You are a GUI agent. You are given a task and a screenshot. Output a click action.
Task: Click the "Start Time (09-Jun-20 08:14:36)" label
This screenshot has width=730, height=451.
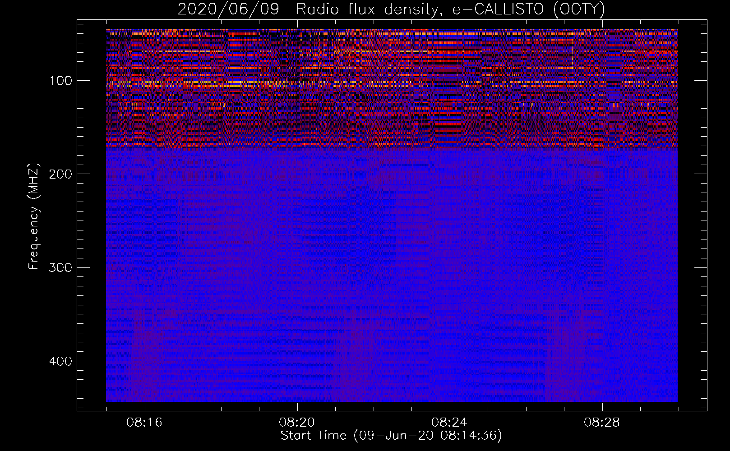pyautogui.click(x=391, y=436)
